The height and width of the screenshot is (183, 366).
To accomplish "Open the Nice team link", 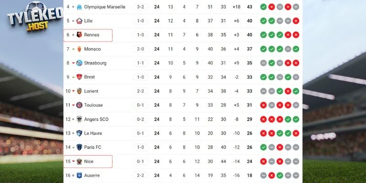I will coord(89,161).
